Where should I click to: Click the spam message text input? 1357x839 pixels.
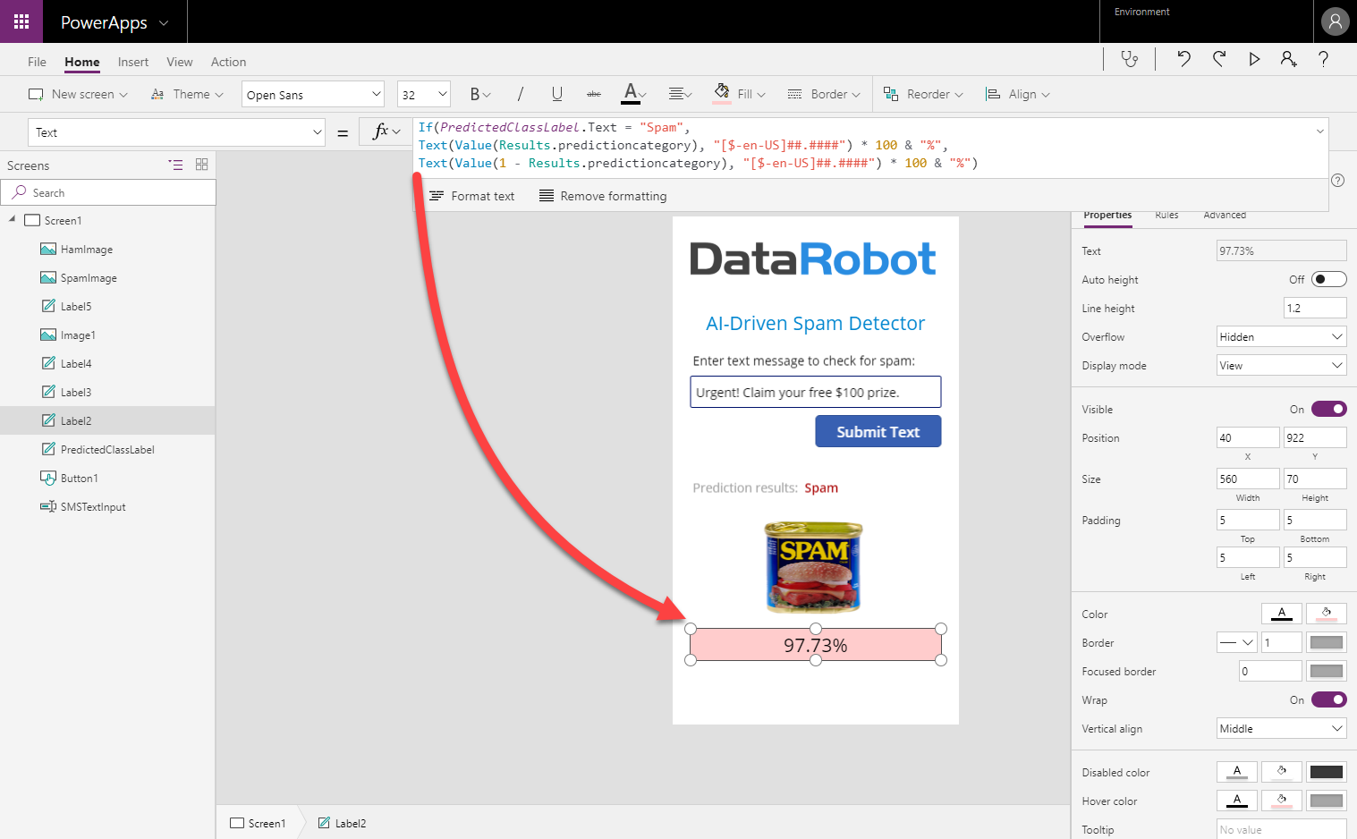click(815, 392)
